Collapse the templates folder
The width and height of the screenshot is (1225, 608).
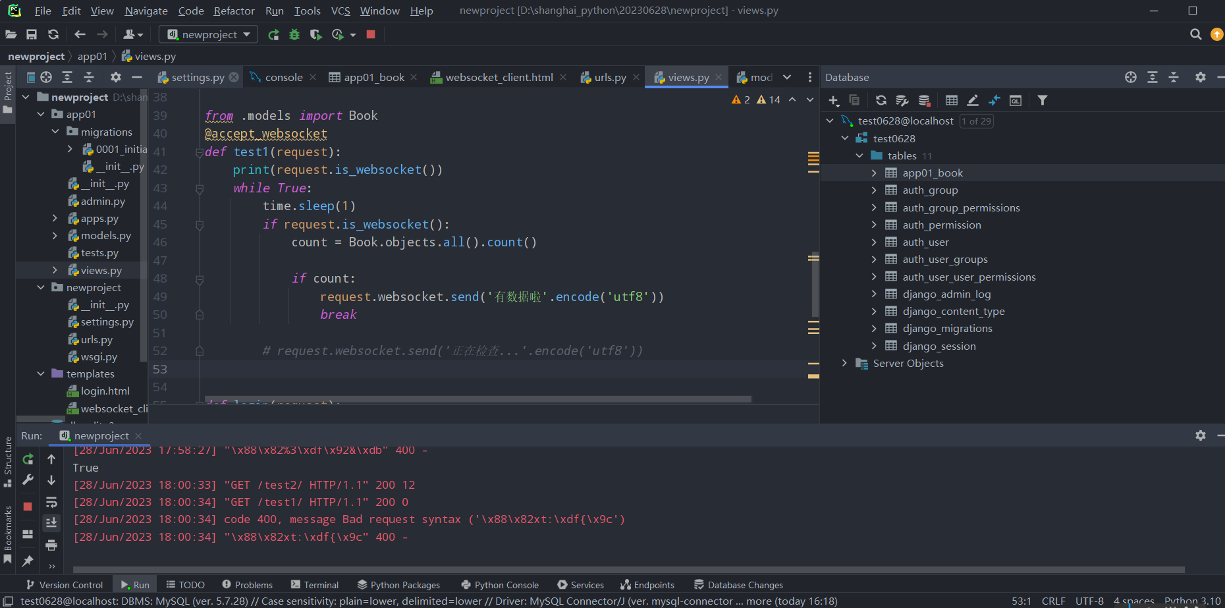pyautogui.click(x=41, y=373)
